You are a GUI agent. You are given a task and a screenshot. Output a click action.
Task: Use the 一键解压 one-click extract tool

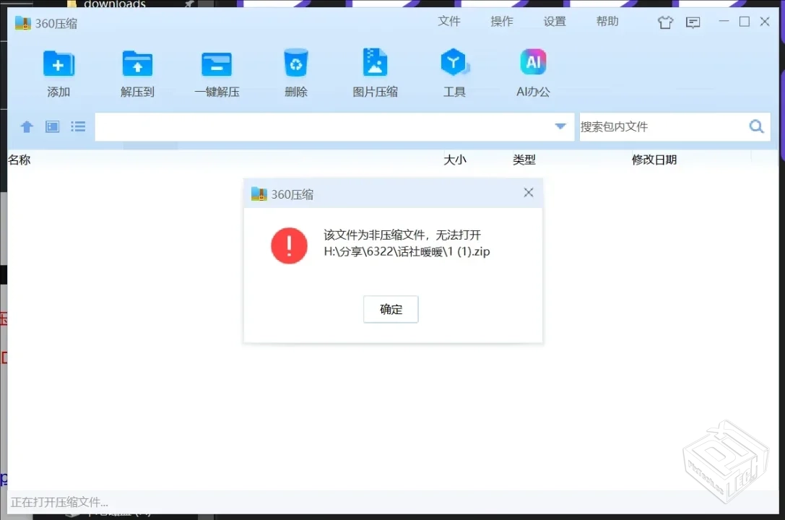coord(217,70)
